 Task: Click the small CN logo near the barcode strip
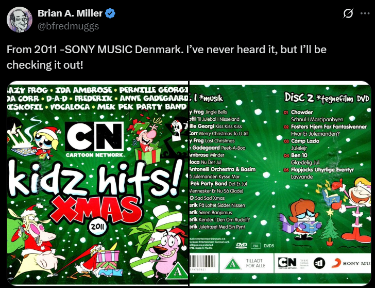tap(287, 263)
